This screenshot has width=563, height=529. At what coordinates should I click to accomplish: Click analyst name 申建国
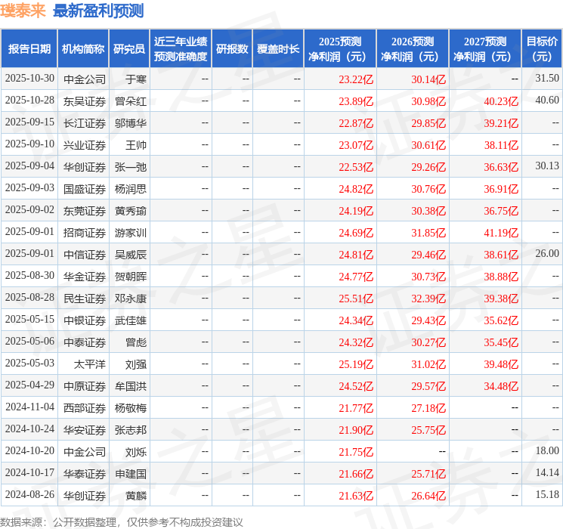click(130, 473)
